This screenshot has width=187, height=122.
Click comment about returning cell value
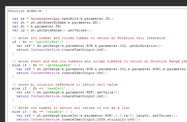coord(65,85)
